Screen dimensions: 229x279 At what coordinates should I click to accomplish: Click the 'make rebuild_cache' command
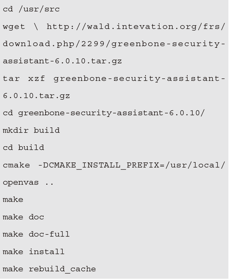coord(49,269)
